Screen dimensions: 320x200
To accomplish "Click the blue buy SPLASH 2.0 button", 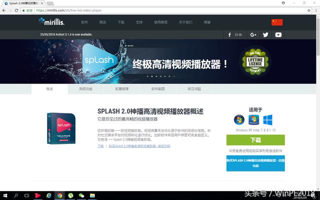I will tap(255, 163).
